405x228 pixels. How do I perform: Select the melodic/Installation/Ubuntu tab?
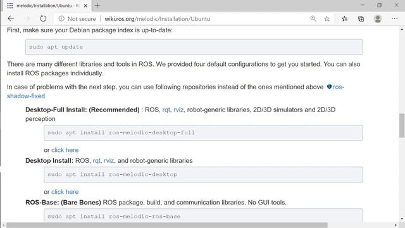click(x=47, y=6)
